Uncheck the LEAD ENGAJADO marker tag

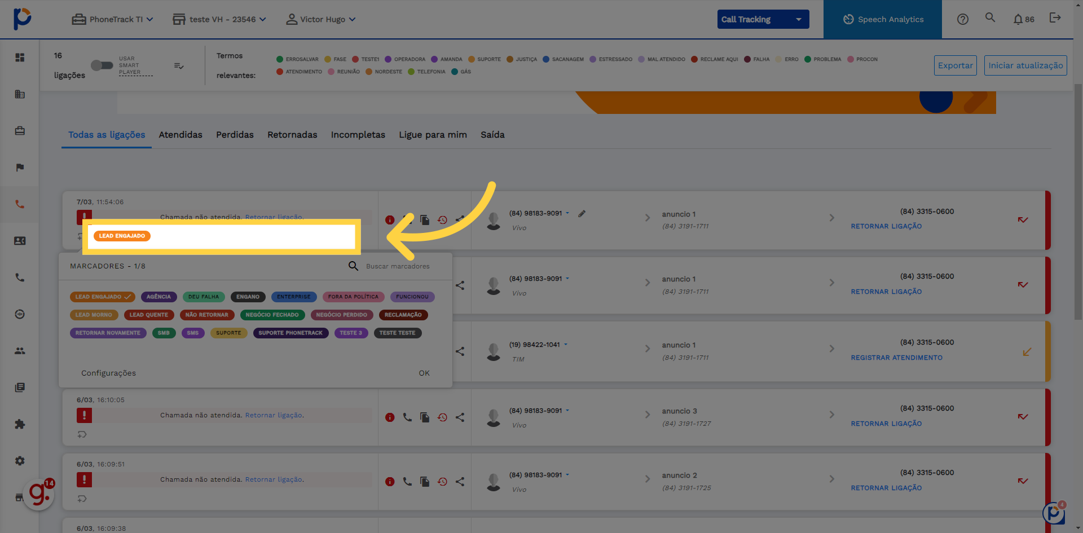(103, 297)
